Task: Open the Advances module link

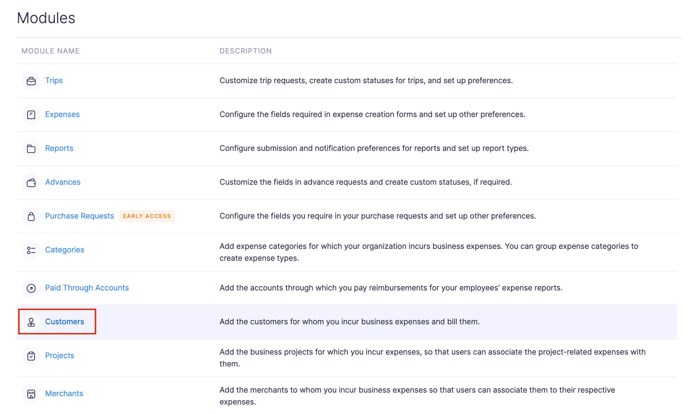Action: [63, 182]
